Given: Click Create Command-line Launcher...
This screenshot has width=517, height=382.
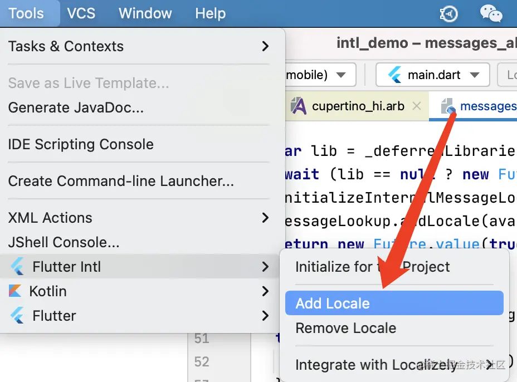Looking at the screenshot, I should 121,181.
